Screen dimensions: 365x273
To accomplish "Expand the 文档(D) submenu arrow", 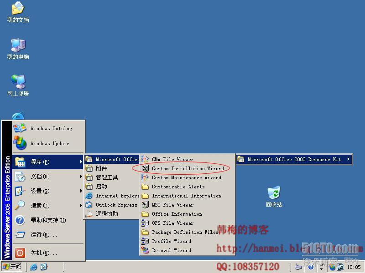I will [x=81, y=177].
